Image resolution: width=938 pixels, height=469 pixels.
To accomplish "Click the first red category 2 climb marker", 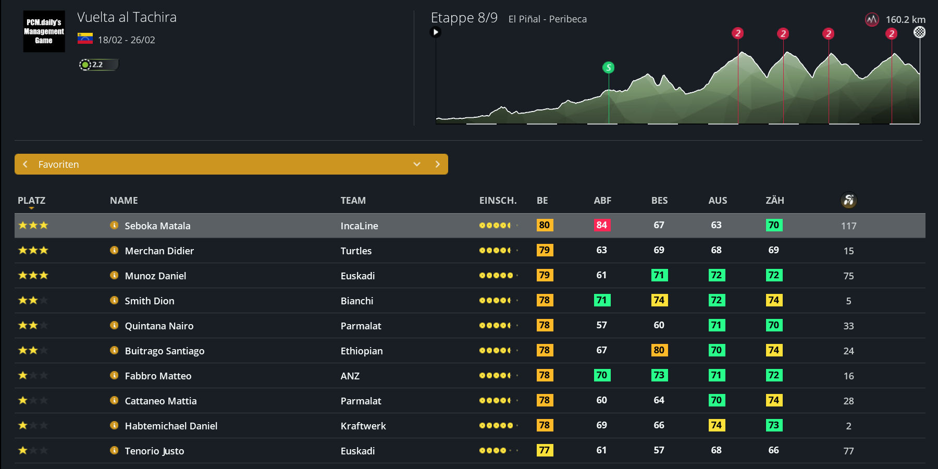I will [x=737, y=33].
